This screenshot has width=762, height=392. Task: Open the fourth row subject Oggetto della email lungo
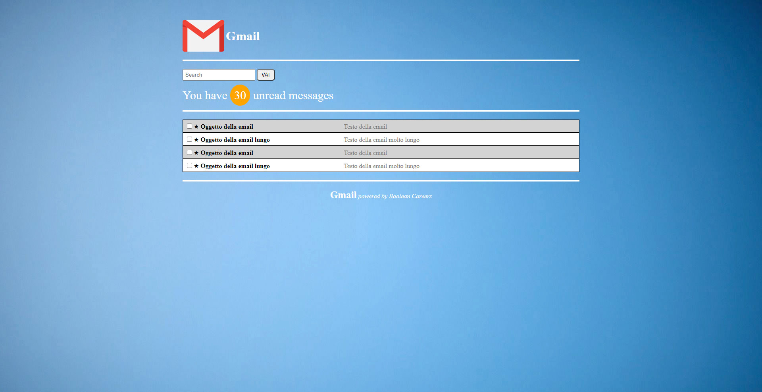(235, 166)
